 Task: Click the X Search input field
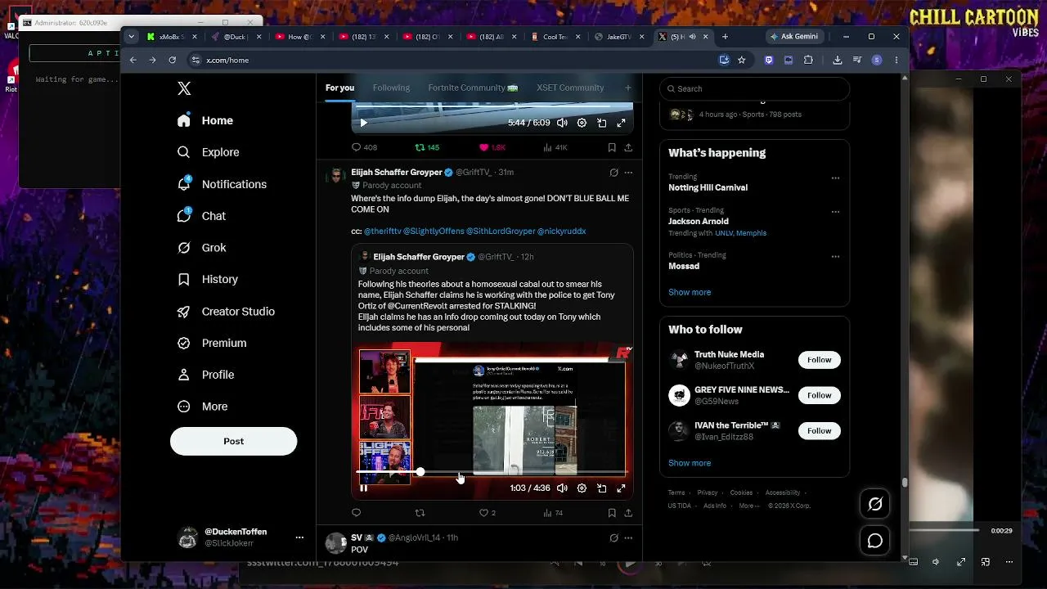(754, 88)
